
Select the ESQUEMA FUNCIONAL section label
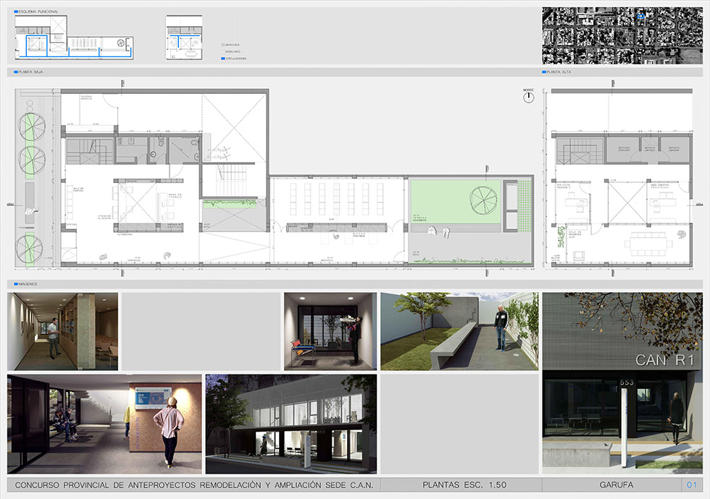coord(39,12)
